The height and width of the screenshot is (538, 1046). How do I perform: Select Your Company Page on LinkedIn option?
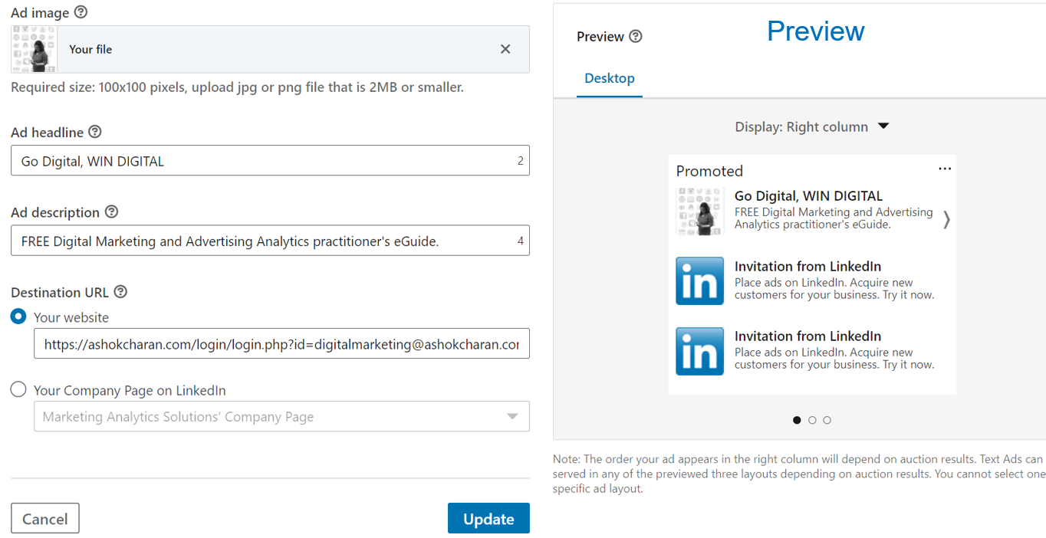pyautogui.click(x=19, y=390)
